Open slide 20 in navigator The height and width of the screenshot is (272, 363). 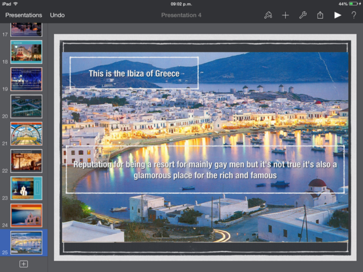[26, 106]
